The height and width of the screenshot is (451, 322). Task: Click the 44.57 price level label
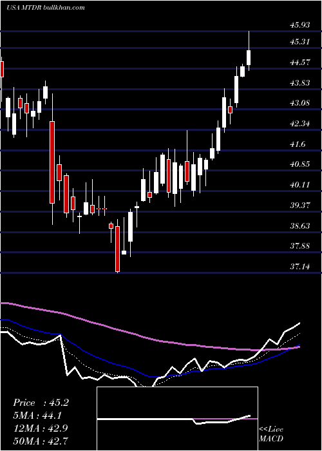[300, 62]
